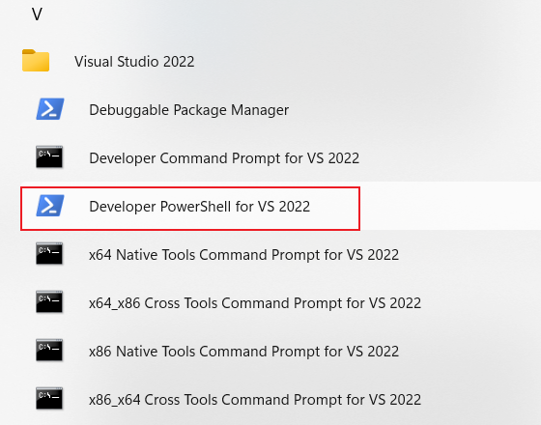Click the x86 Native Tools console icon
541x425 pixels.
pyautogui.click(x=49, y=351)
